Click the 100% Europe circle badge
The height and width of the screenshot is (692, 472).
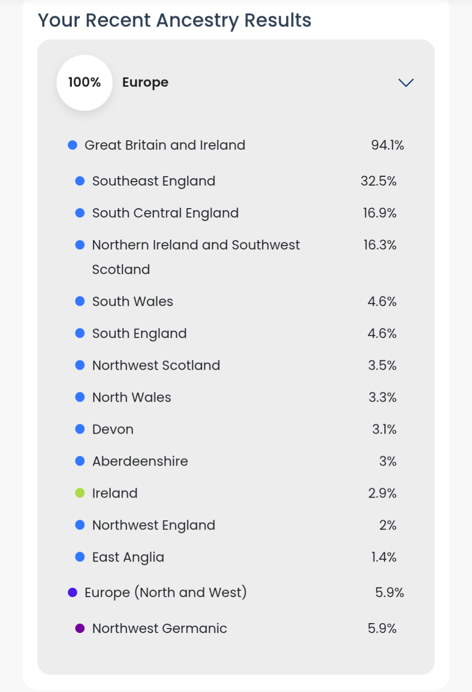pyautogui.click(x=85, y=83)
